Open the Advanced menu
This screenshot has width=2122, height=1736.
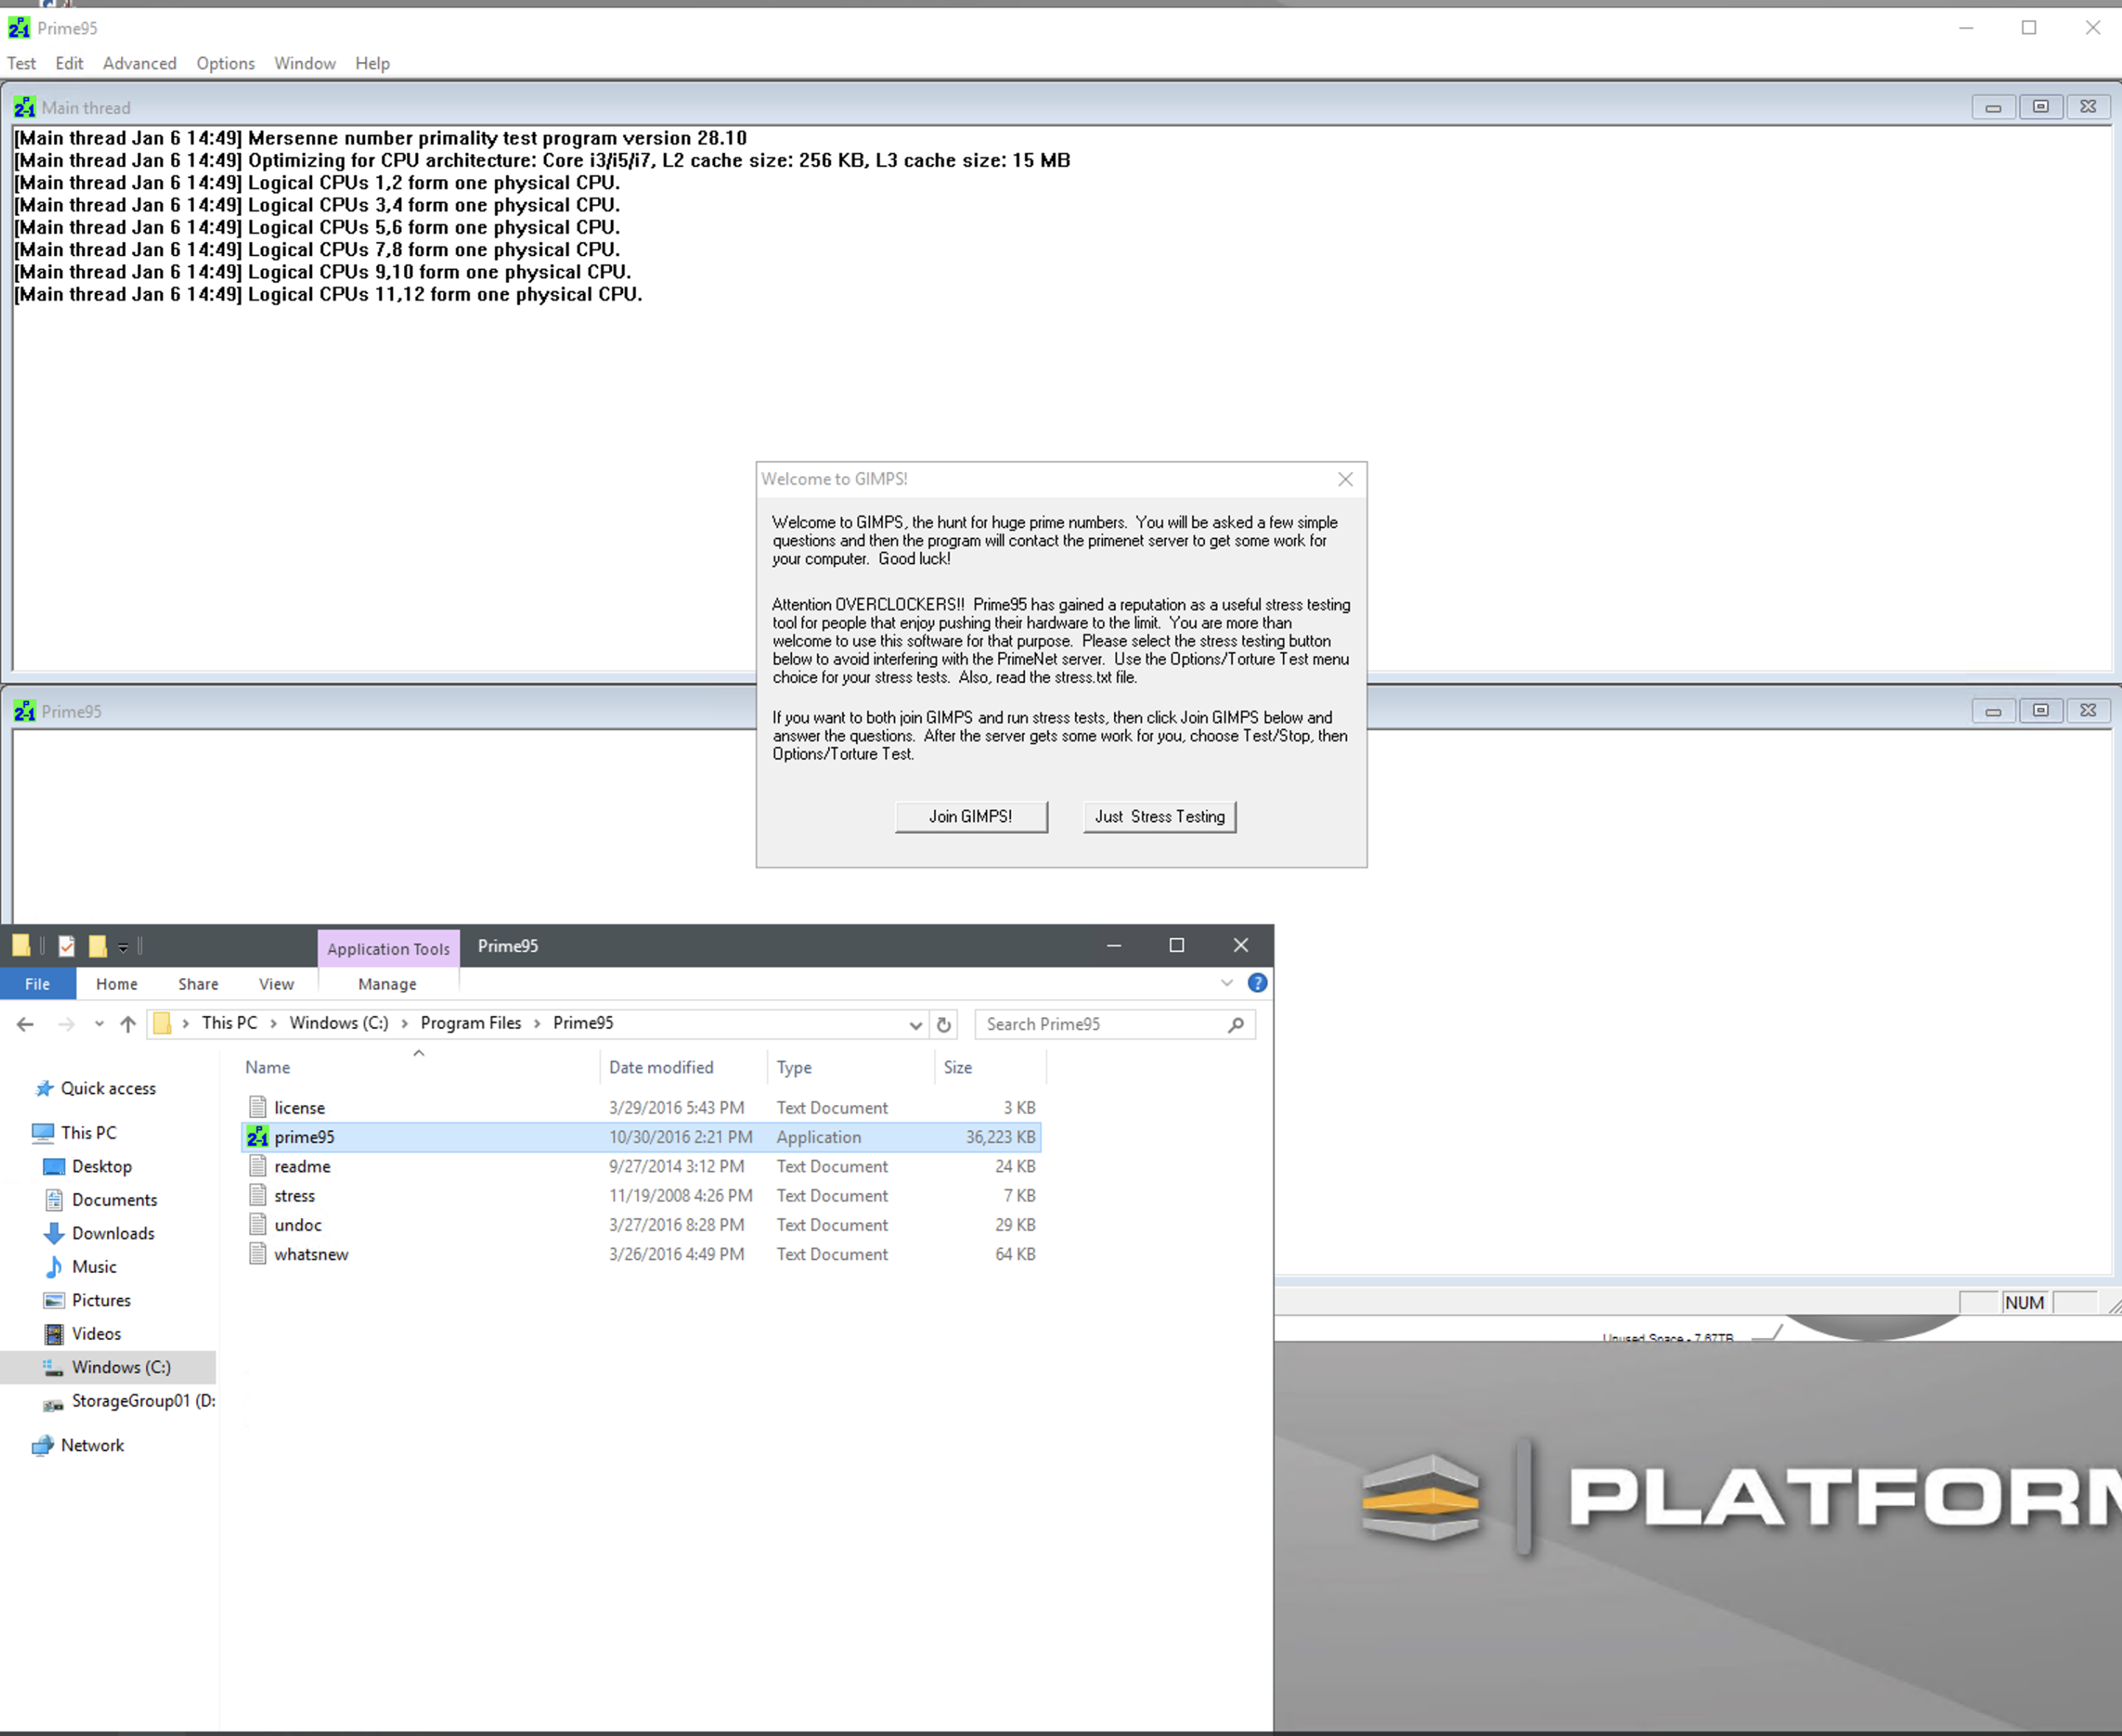[140, 63]
